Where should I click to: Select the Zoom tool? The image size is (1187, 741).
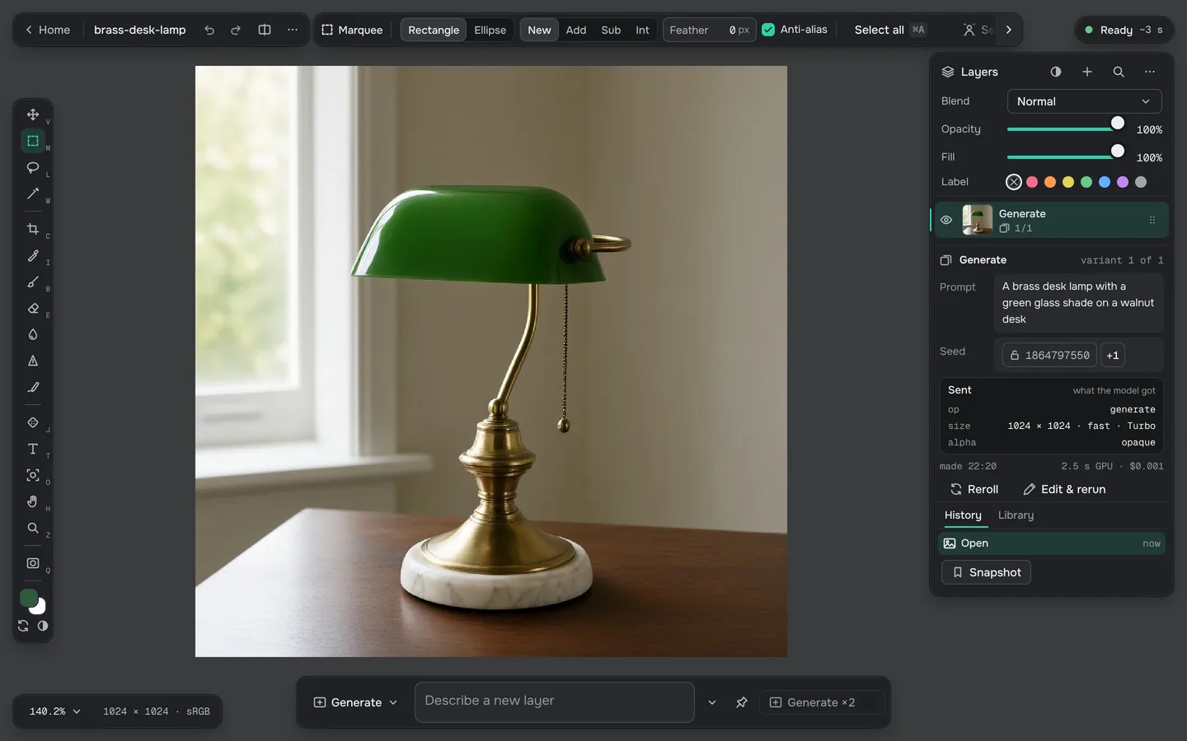(x=33, y=528)
